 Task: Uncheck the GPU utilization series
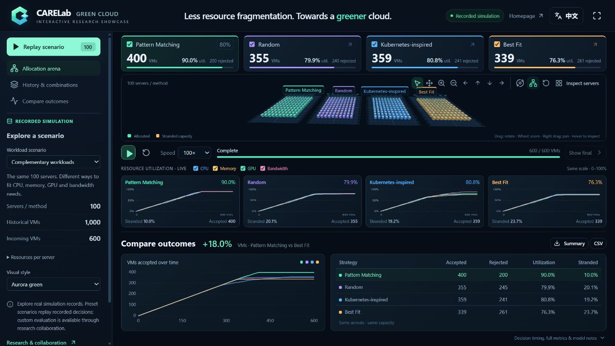point(243,168)
